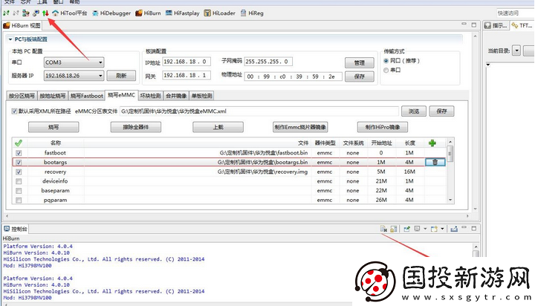Viewport: 538px width, 306px height.
Task: Click the refresh button beside server IP
Action: [121, 76]
